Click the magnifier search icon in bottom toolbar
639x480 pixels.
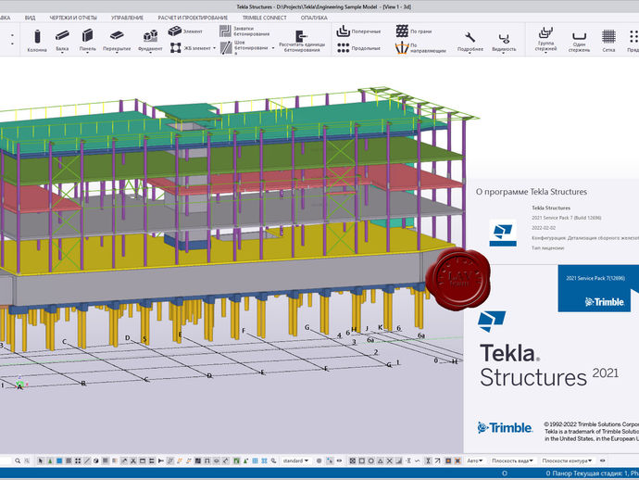pos(18,461)
